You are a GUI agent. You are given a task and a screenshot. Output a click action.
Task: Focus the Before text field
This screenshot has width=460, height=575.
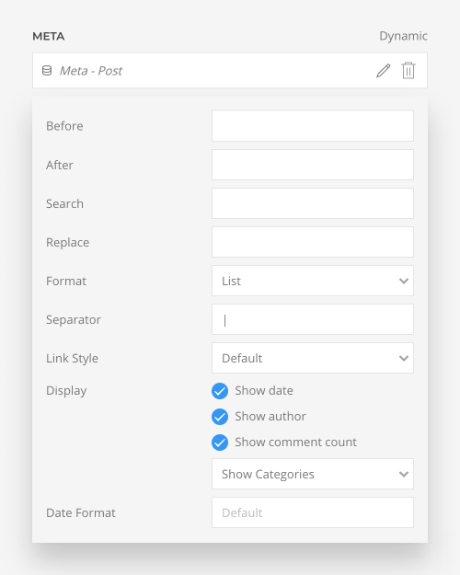point(313,126)
